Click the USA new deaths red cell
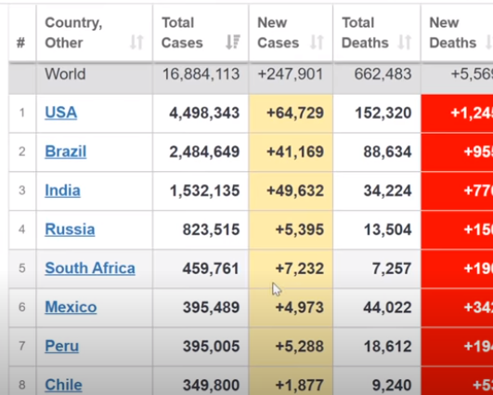Viewport: 493px width, 395px height. pos(457,113)
